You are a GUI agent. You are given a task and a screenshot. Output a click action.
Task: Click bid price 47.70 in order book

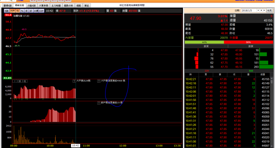pos(224,67)
